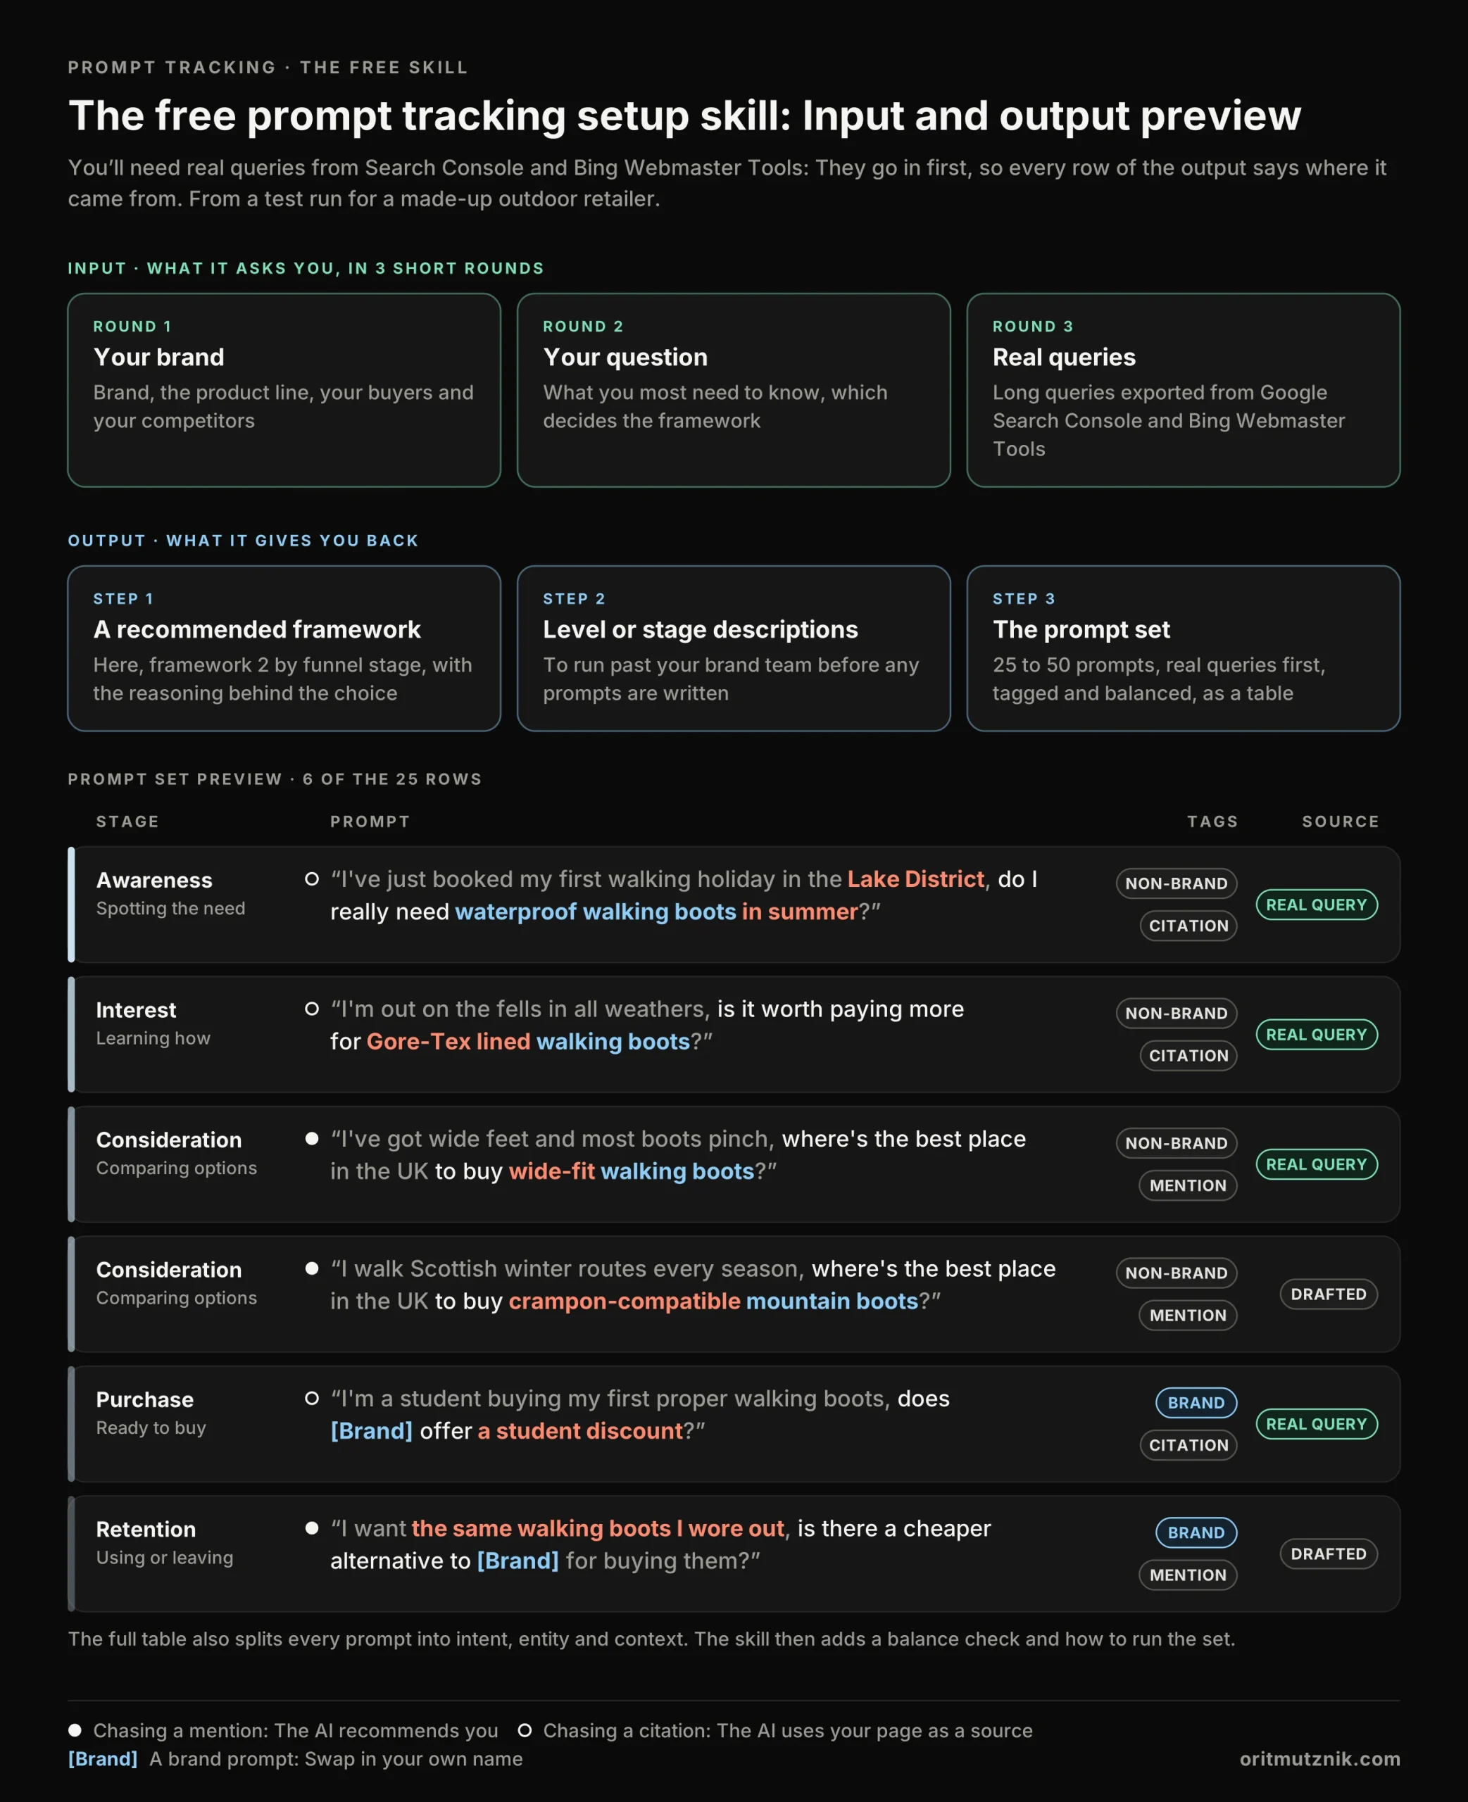Image resolution: width=1468 pixels, height=1802 pixels.
Task: Select the Round 1 'Your brand' card
Action: [284, 390]
